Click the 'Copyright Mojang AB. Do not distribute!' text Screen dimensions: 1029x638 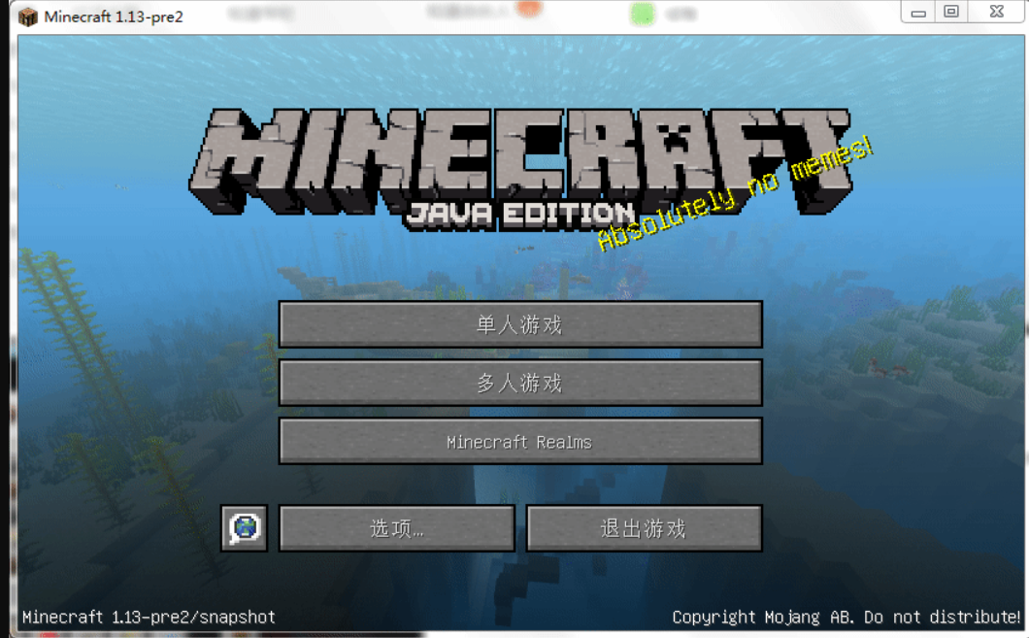coord(846,617)
